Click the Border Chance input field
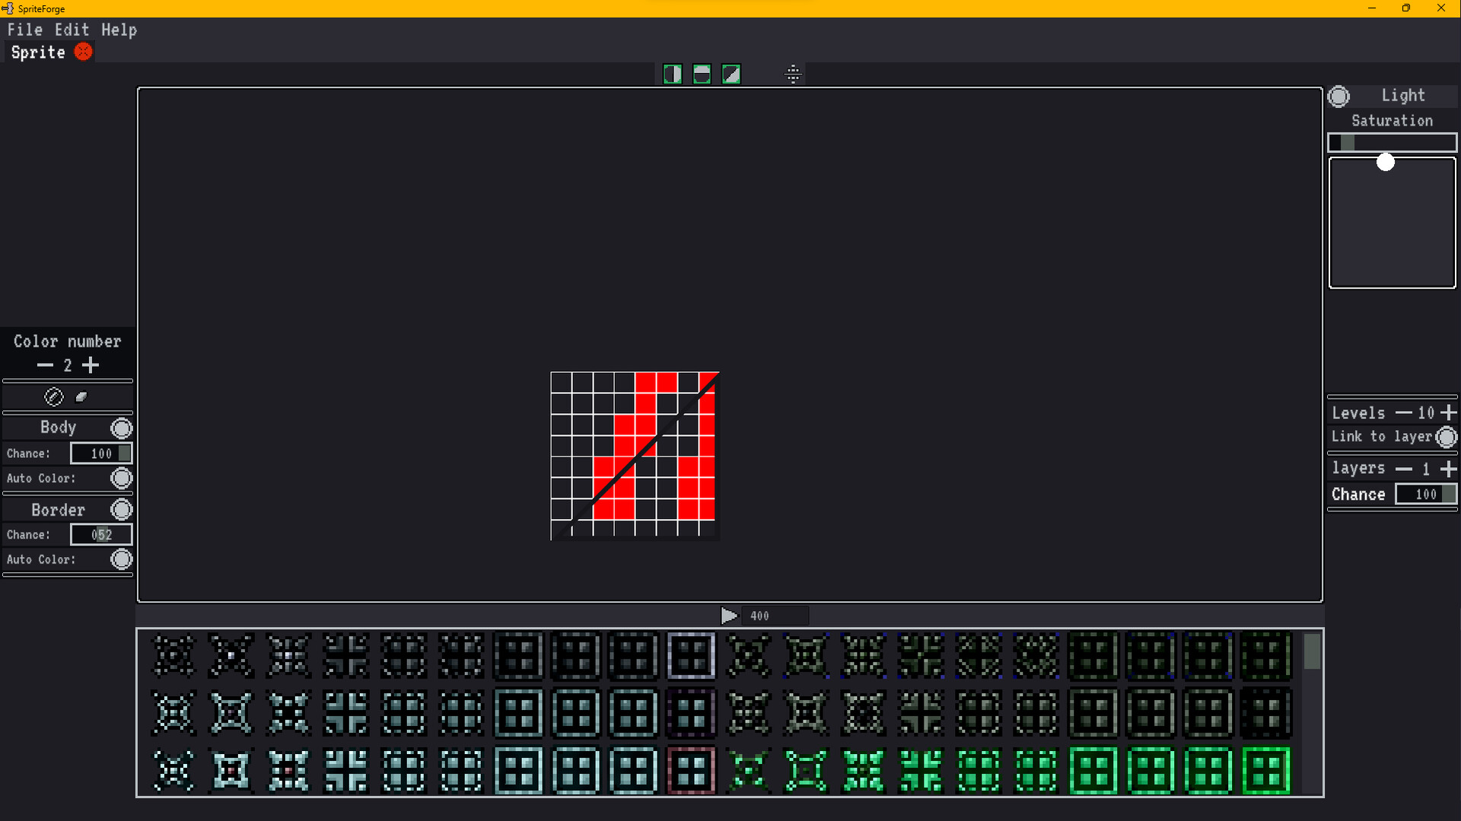The width and height of the screenshot is (1461, 821). tap(101, 534)
